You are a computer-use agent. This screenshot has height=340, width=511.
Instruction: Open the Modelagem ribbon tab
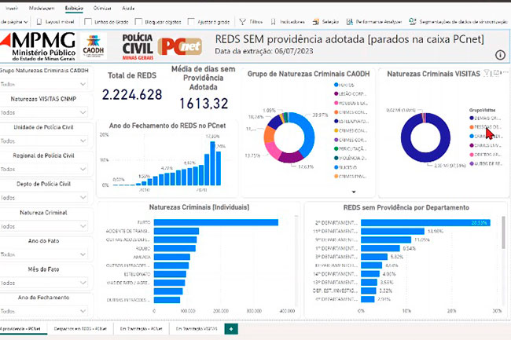(x=42, y=8)
